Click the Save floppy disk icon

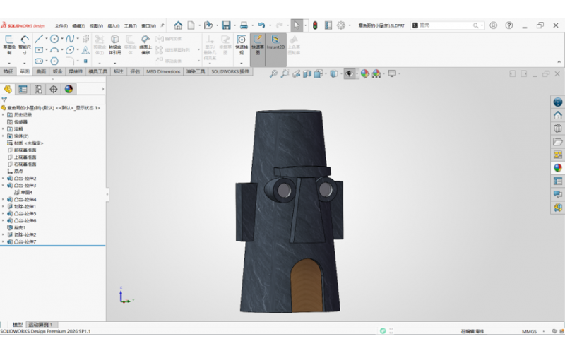click(x=226, y=25)
